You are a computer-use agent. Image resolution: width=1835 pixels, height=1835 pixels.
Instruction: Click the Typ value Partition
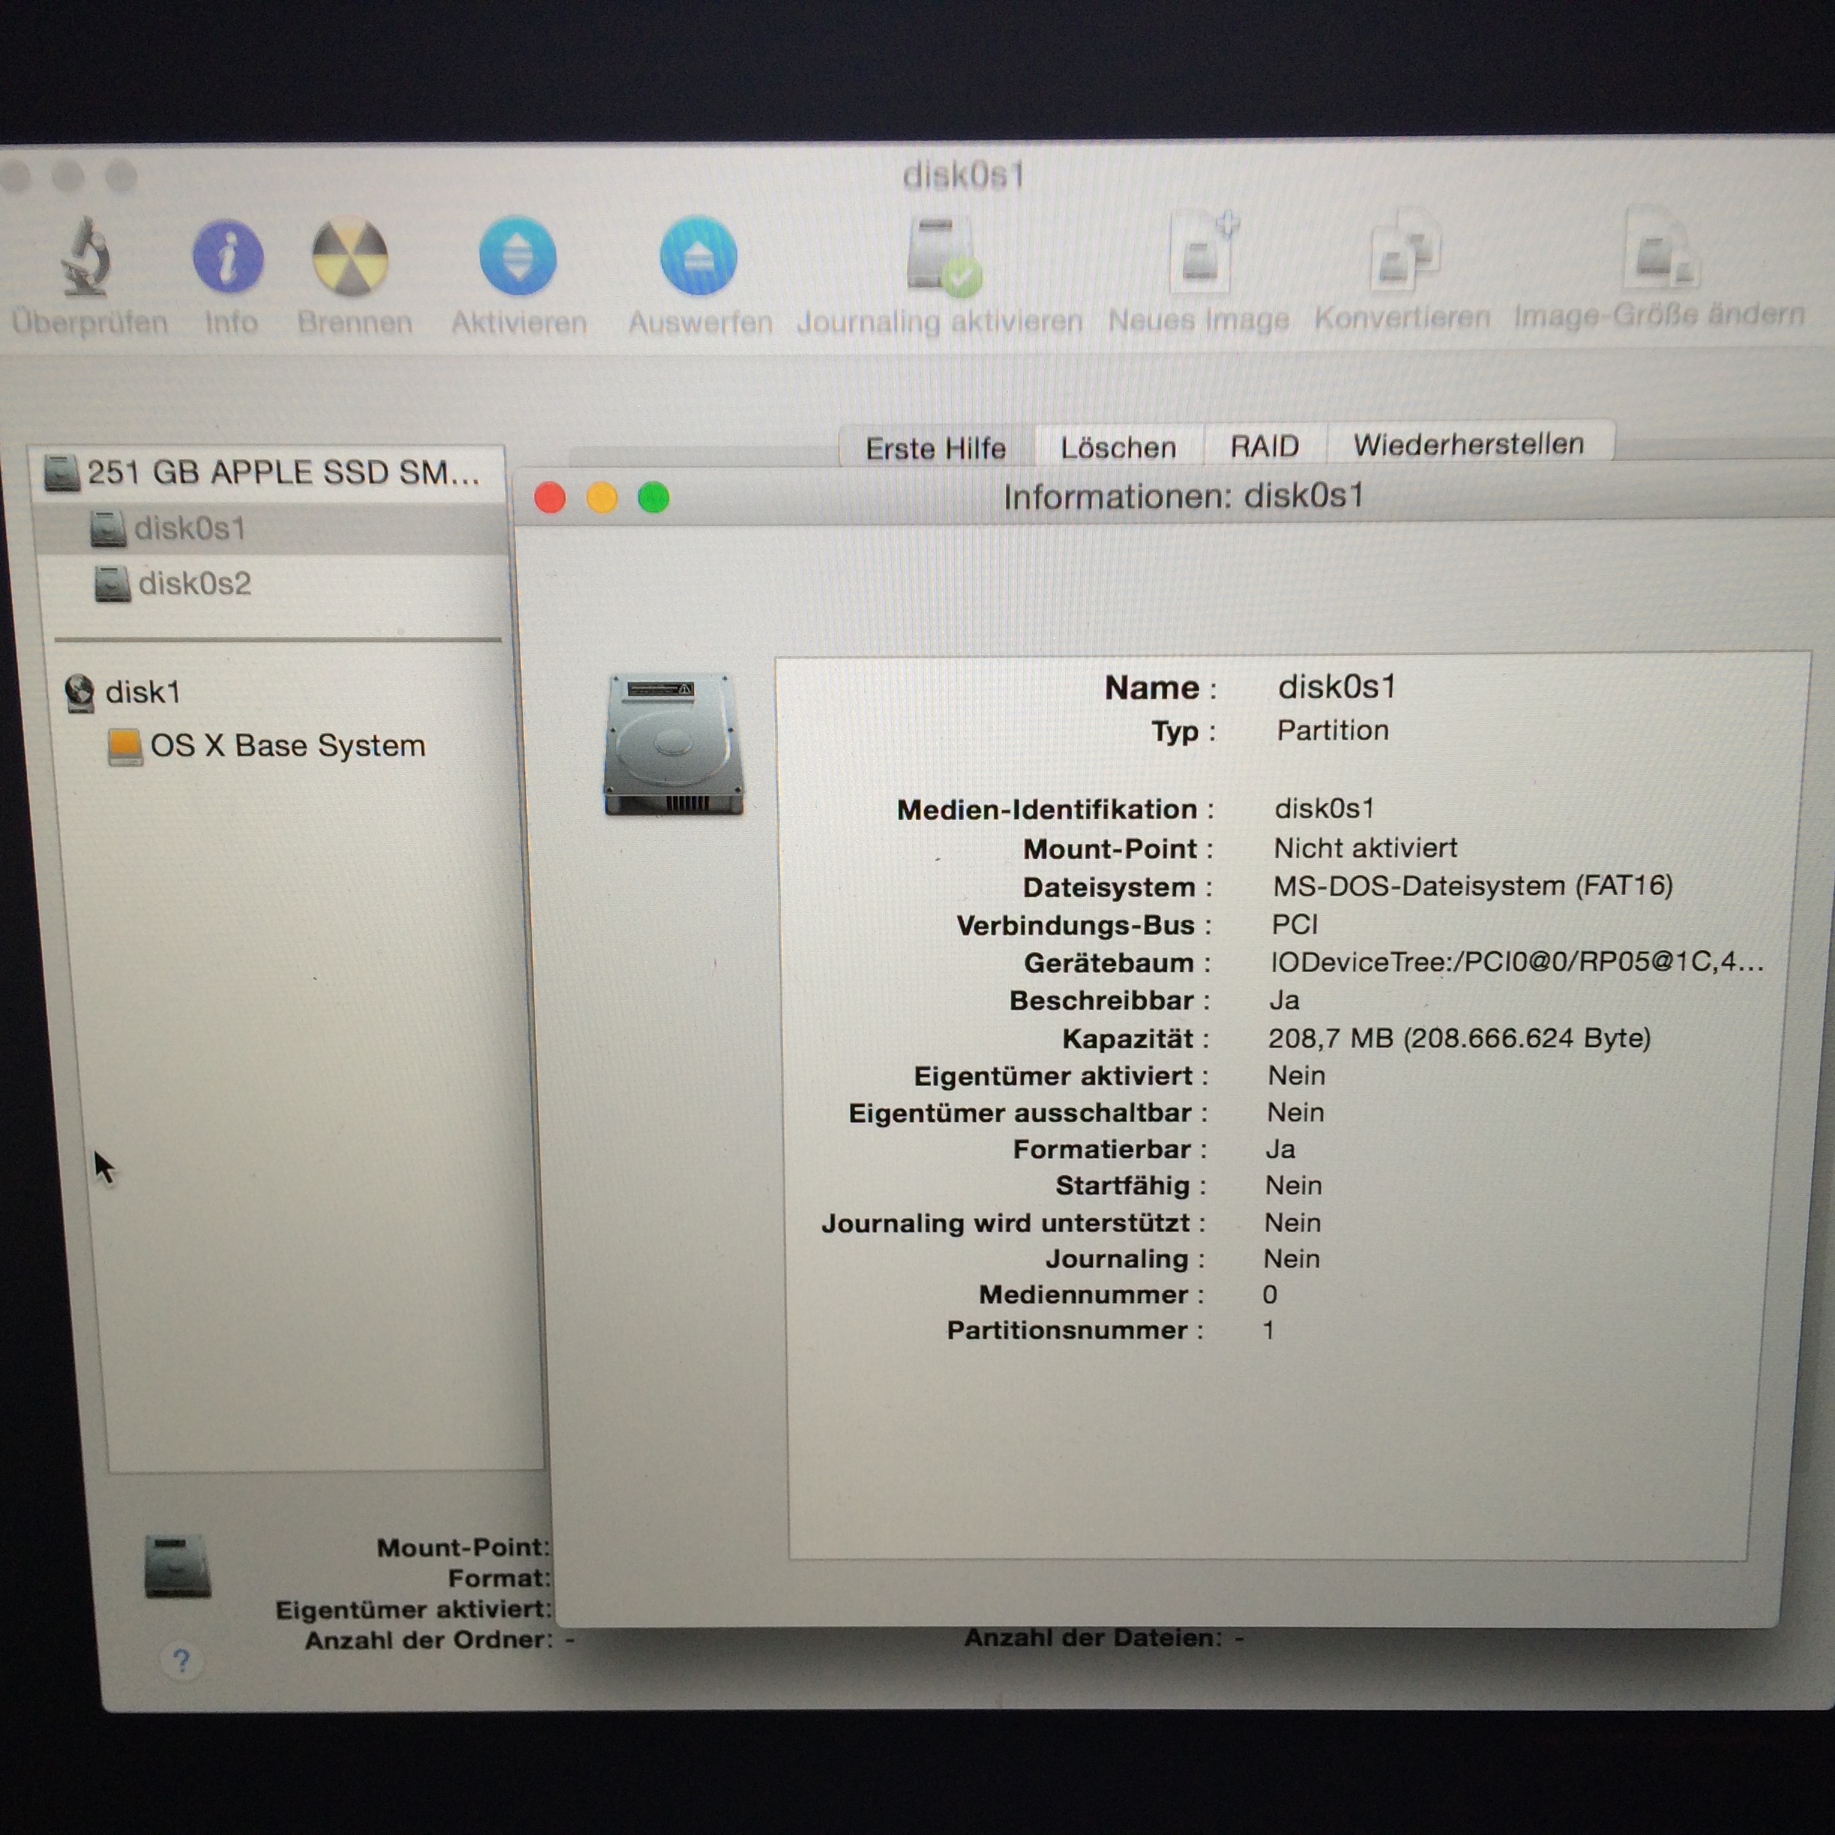click(1333, 730)
